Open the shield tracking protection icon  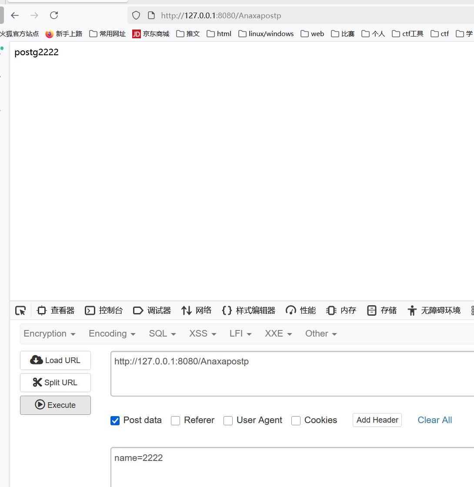click(x=136, y=15)
